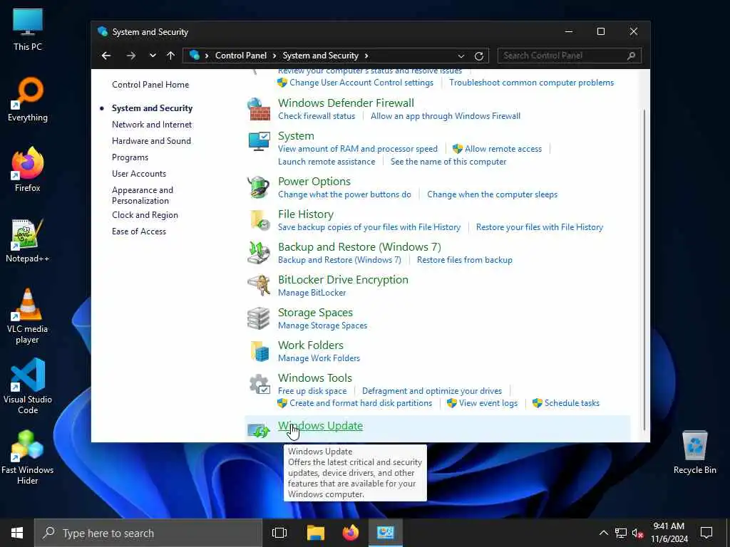Expand chevron after Control Panel breadcrumb
This screenshot has height=547, width=730.
(x=274, y=56)
